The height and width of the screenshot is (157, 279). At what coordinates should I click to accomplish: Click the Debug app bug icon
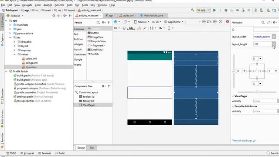pos(226,10)
